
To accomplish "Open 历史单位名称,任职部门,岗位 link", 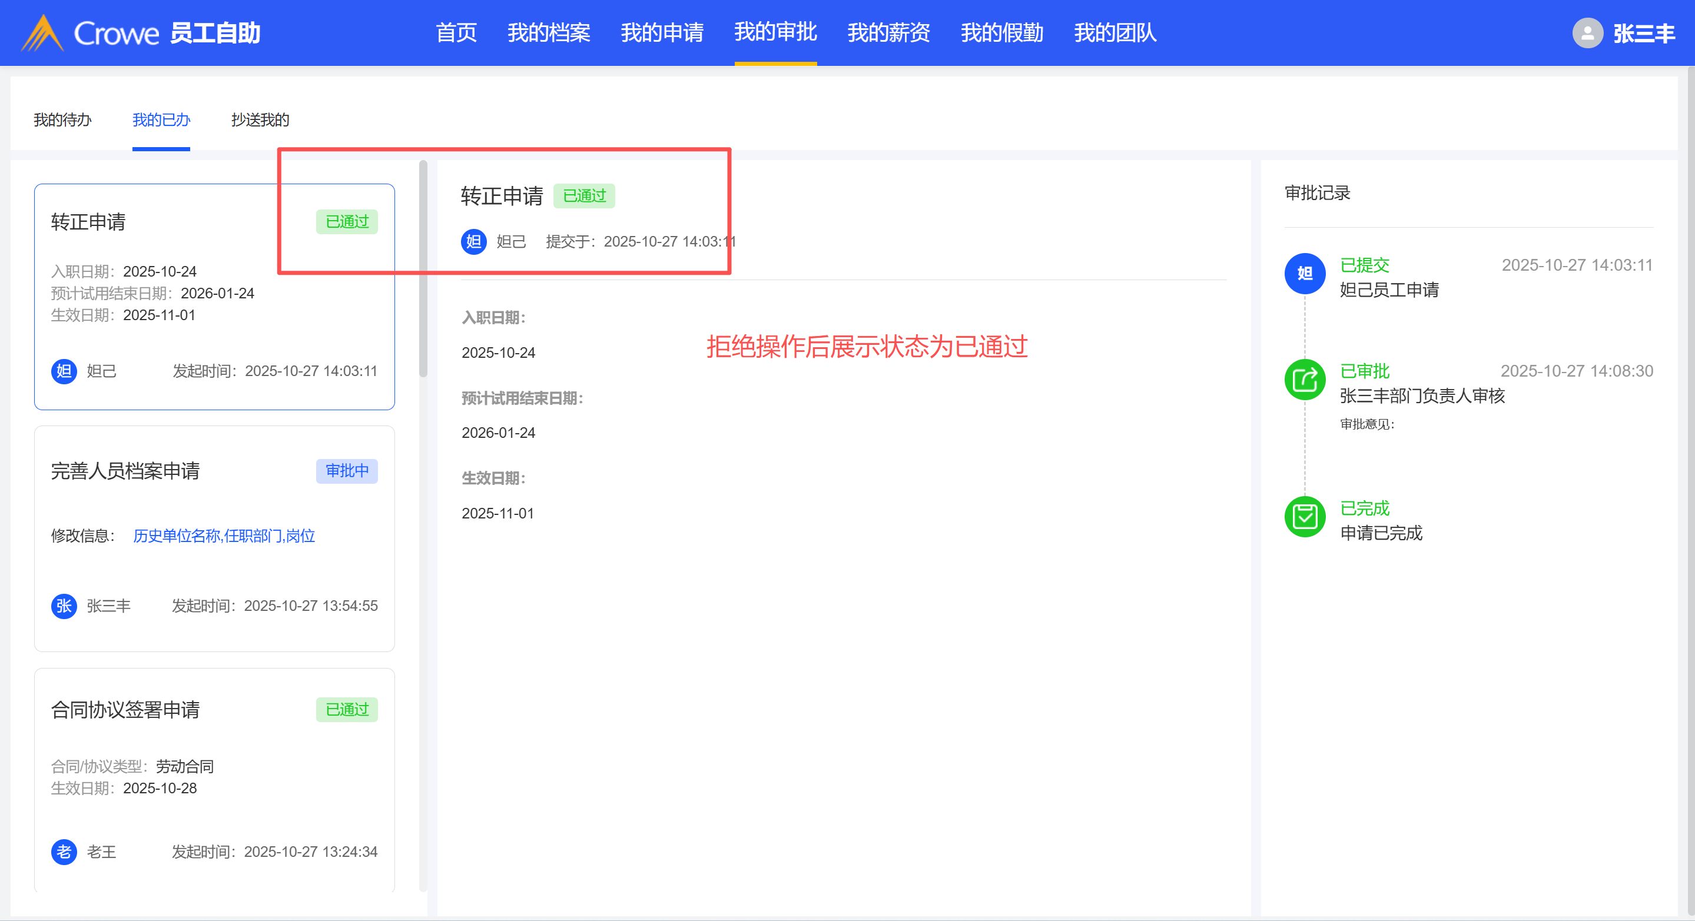I will pos(224,536).
